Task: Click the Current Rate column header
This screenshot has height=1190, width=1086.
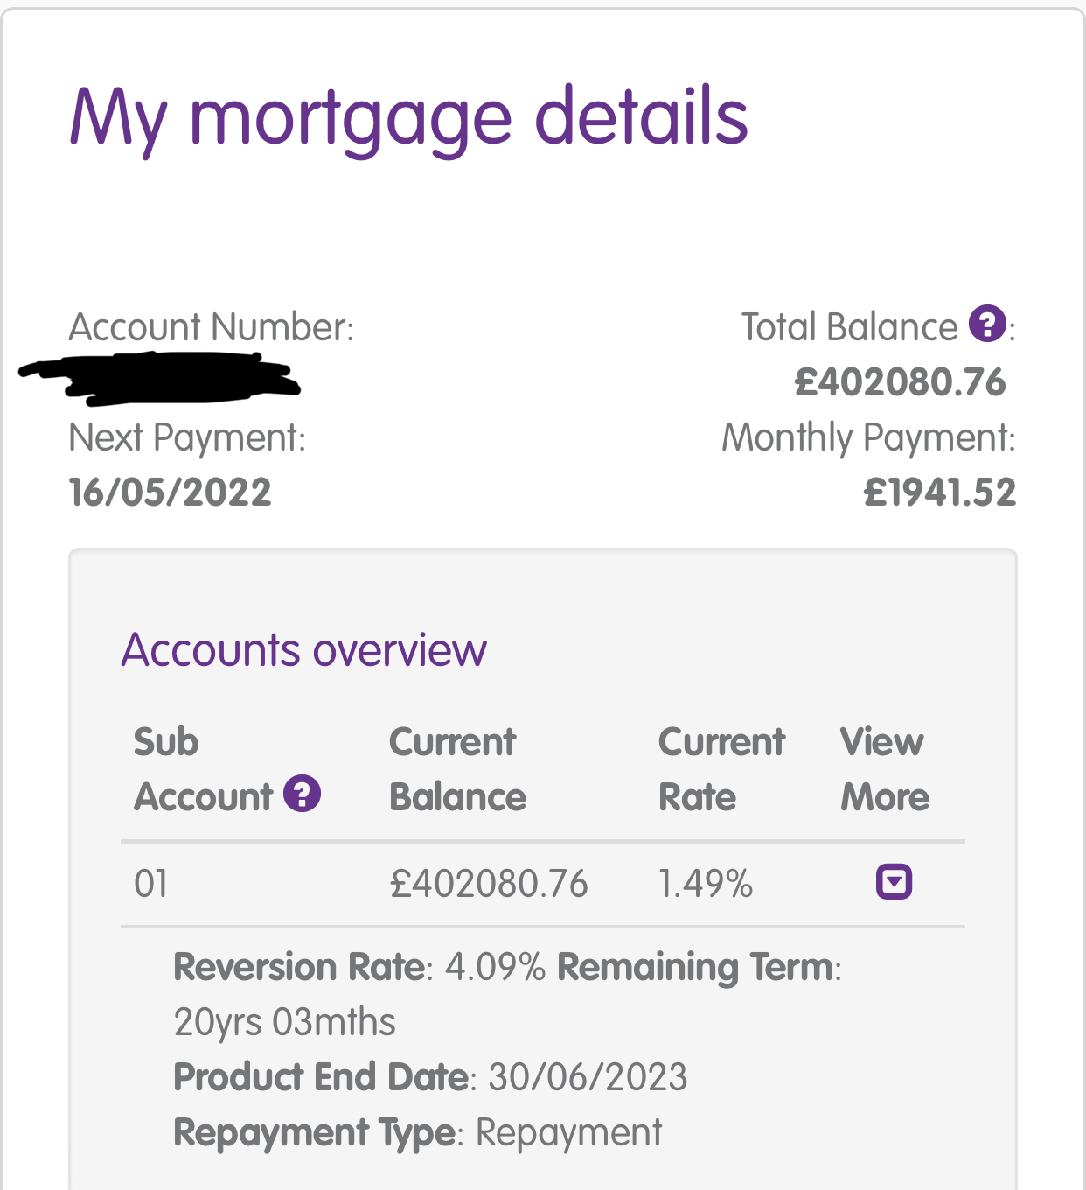Action: point(722,769)
